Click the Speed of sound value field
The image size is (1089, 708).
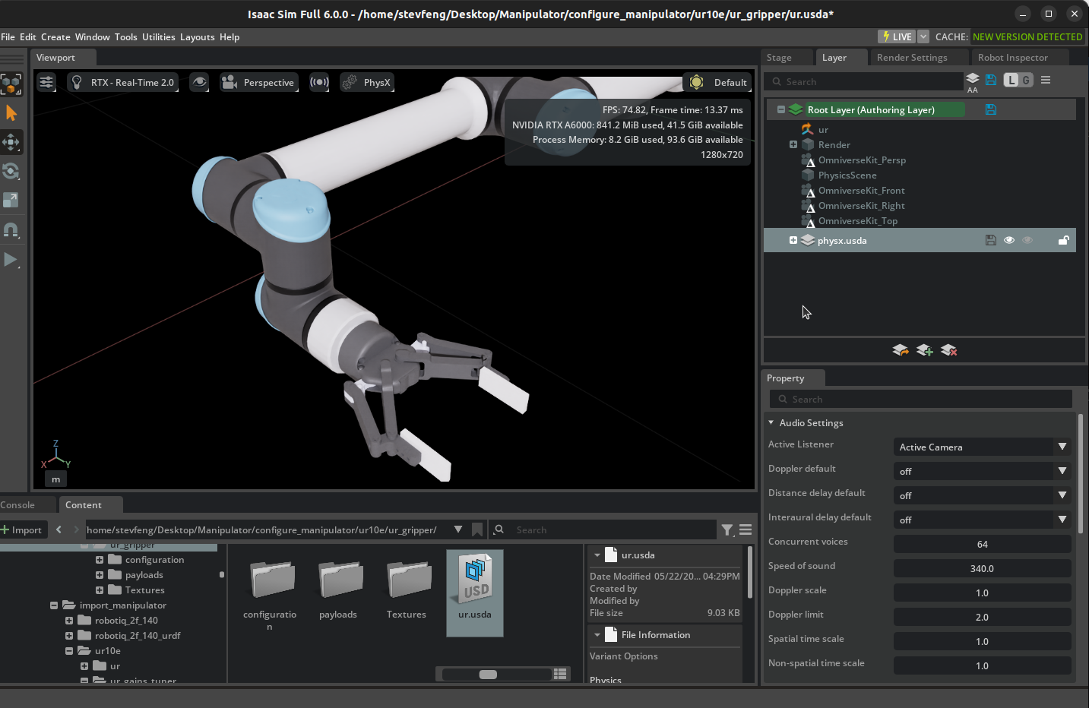982,568
